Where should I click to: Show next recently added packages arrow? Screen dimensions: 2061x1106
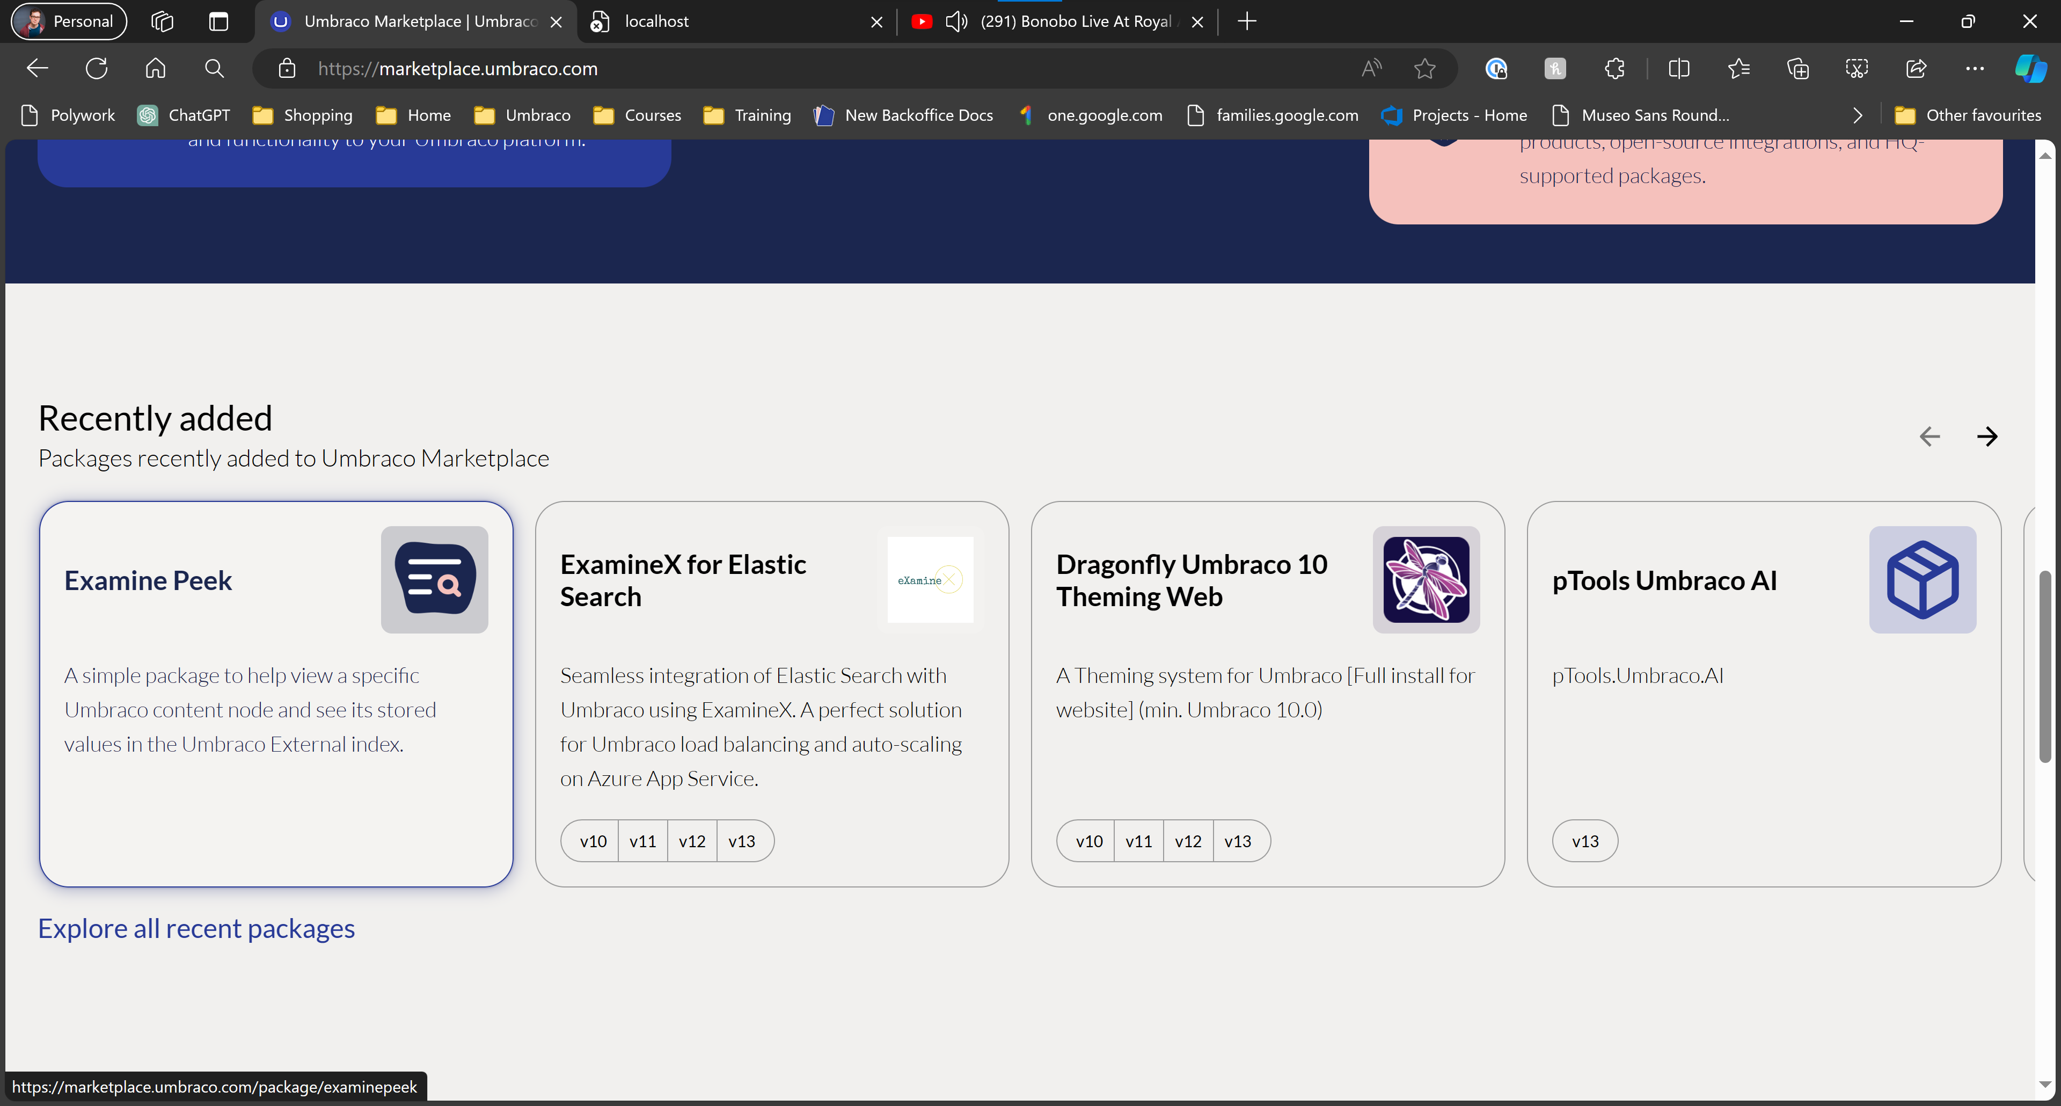click(1987, 436)
